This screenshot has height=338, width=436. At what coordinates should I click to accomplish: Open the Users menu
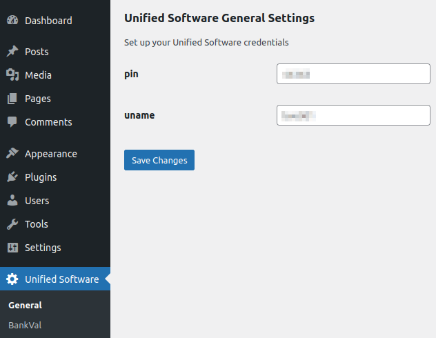coord(37,201)
